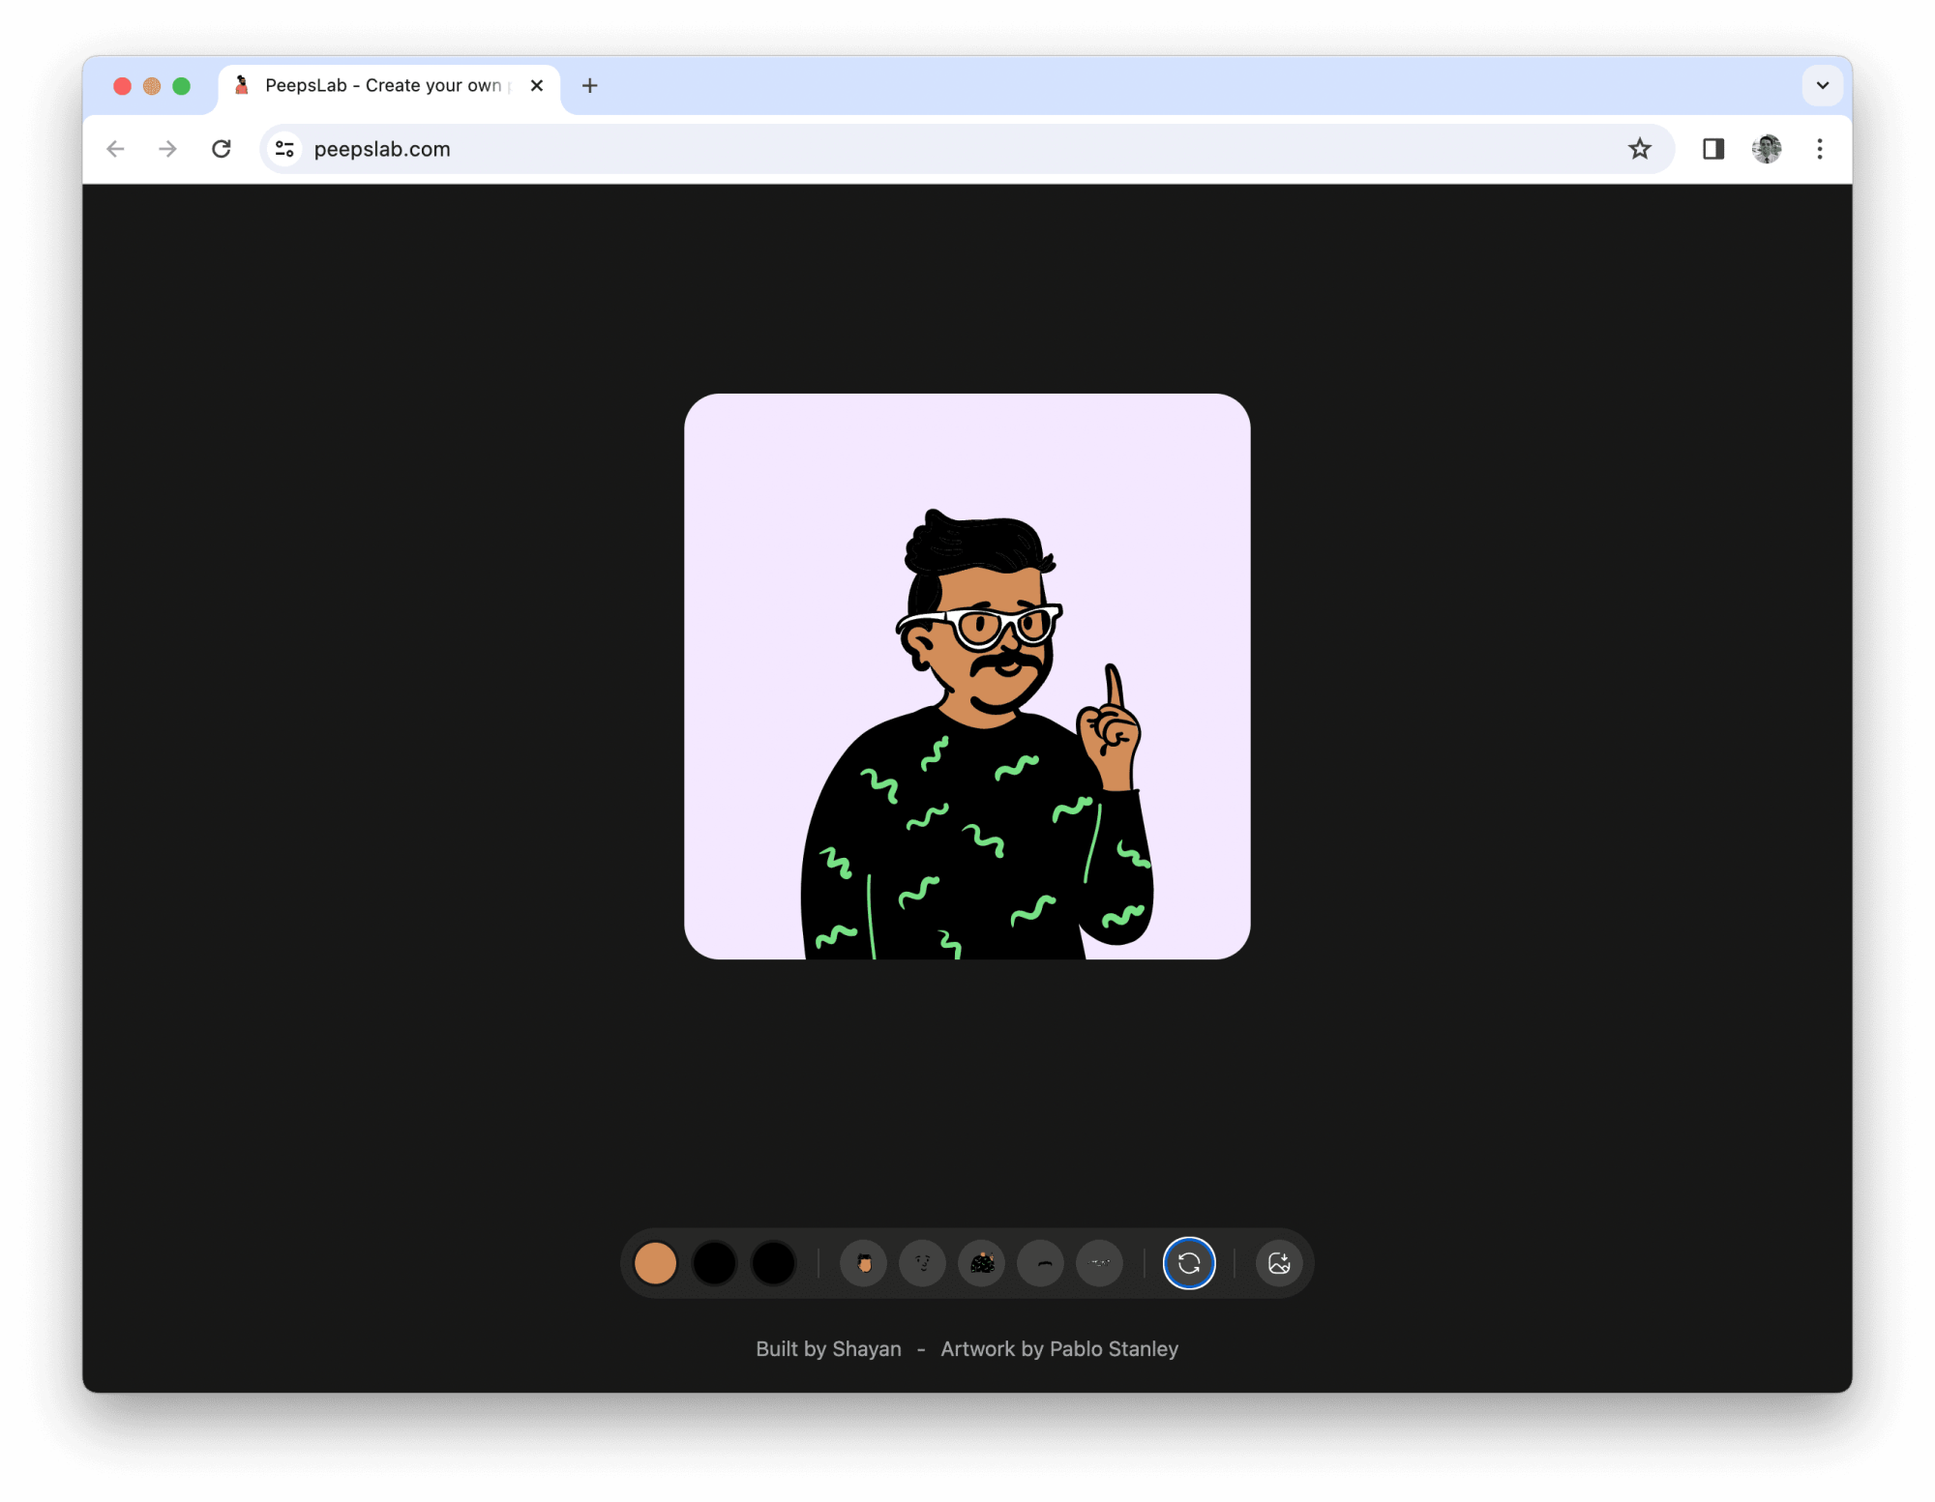Select the tan skin color swatch
This screenshot has height=1502, width=1935.
click(x=655, y=1263)
